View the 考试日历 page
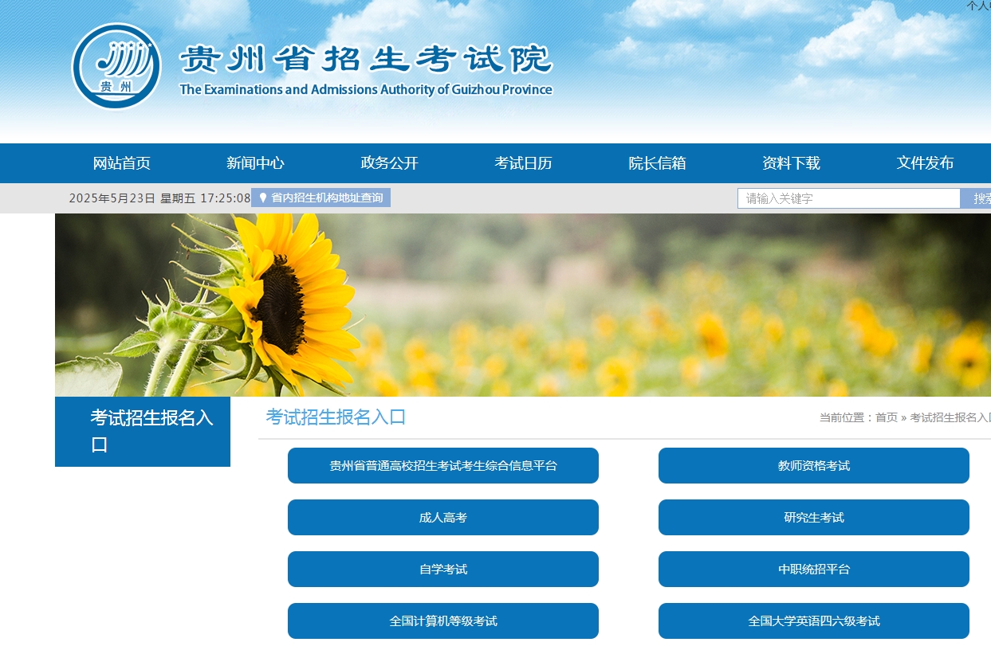The image size is (991, 646). point(522,162)
